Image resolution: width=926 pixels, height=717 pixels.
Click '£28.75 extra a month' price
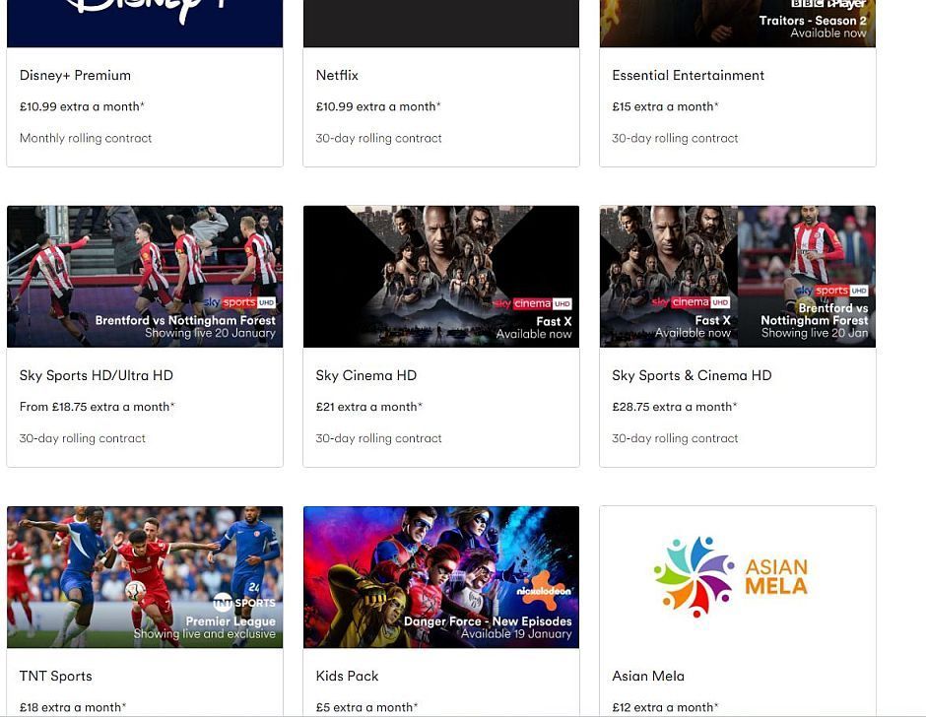(675, 407)
